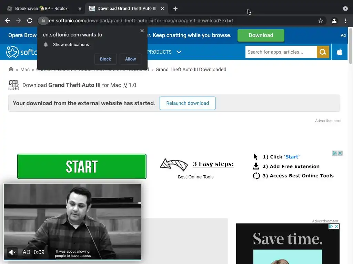353x264 pixels.
Task: Click the '3 Easy steps:' text
Action: pyautogui.click(x=213, y=164)
